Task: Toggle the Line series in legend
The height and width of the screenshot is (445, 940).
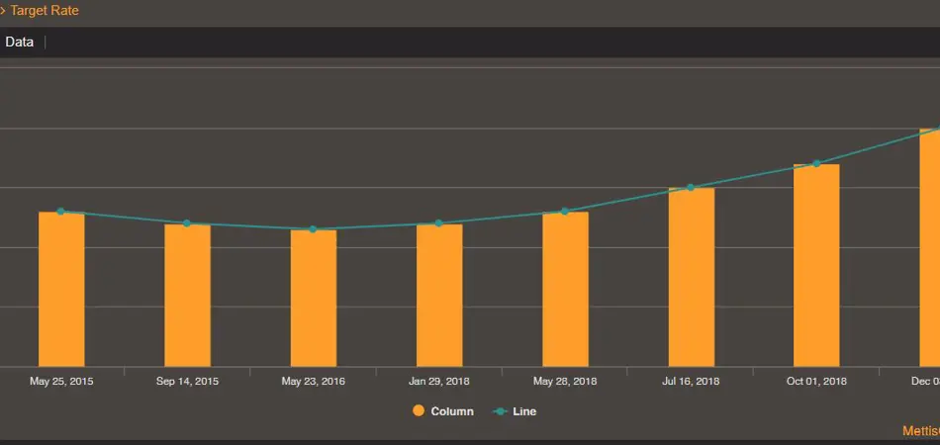Action: [515, 411]
